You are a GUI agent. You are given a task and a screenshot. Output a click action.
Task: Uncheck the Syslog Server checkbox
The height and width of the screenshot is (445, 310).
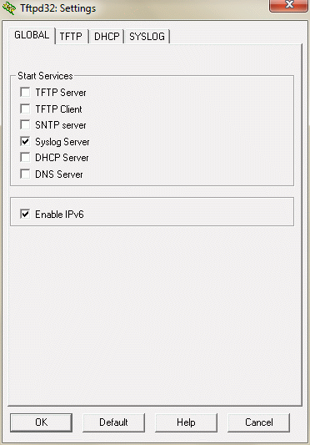(25, 141)
